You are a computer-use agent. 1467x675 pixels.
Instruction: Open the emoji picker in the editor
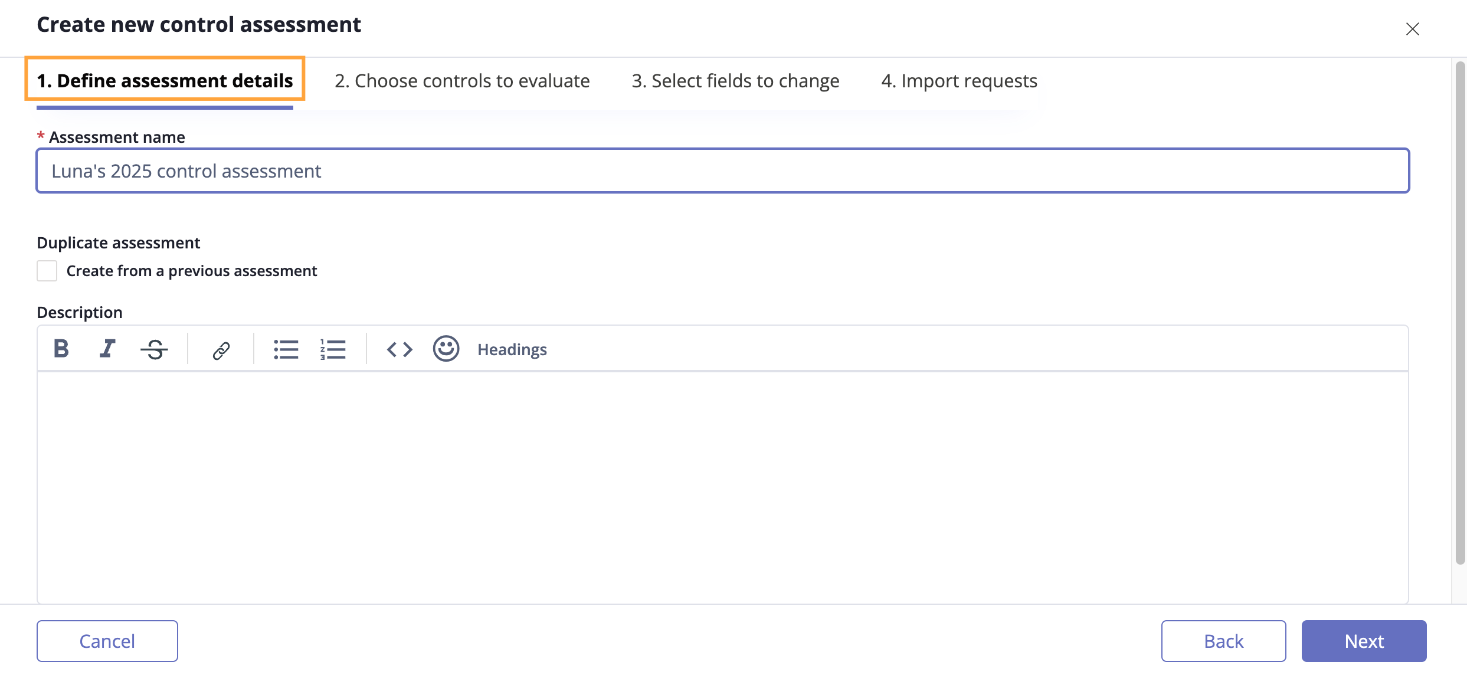[x=447, y=349]
